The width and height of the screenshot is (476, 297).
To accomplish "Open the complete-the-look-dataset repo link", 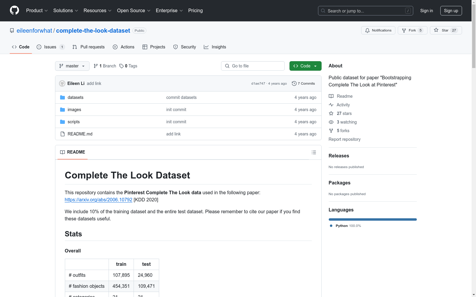I will click(x=93, y=31).
